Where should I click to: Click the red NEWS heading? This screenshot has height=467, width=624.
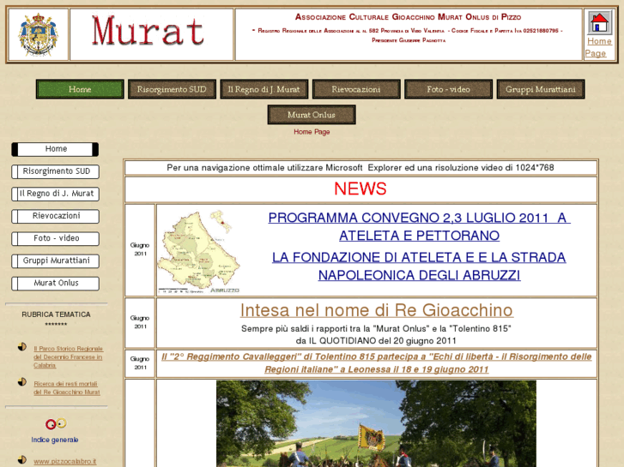[360, 189]
